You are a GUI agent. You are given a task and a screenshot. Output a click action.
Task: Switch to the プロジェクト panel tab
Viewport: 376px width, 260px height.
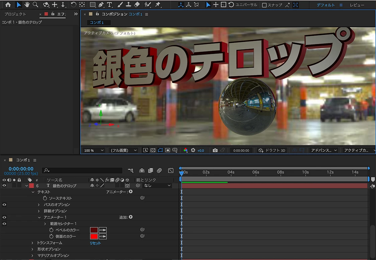[15, 14]
